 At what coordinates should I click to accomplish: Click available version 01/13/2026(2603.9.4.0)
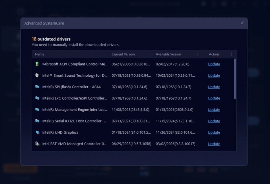coord(174,110)
